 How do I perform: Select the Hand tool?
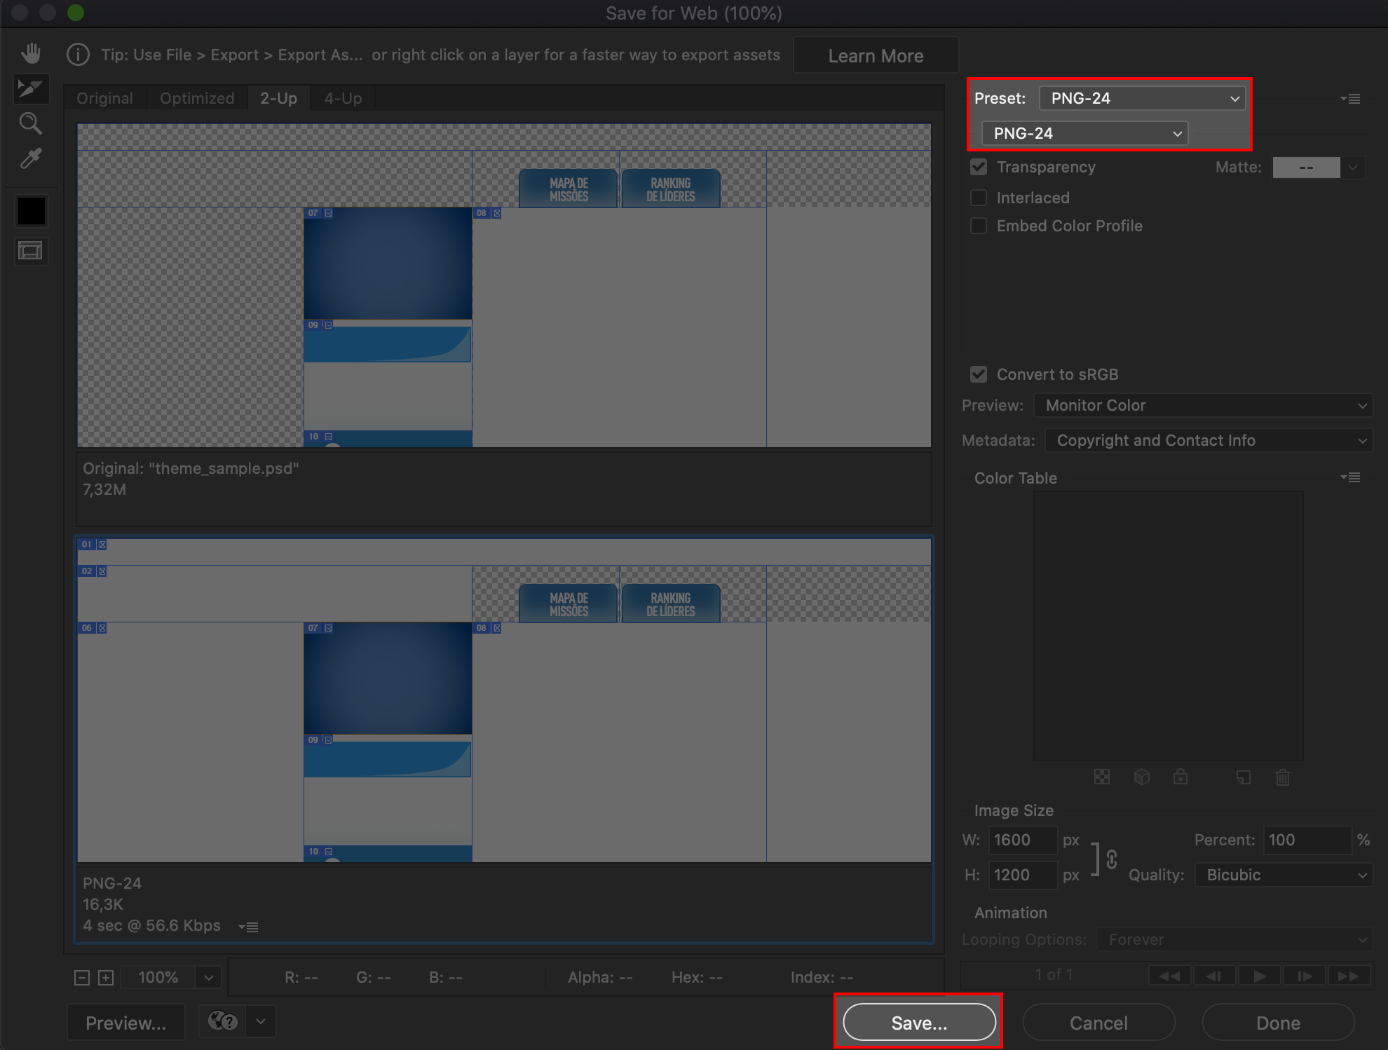pos(31,53)
